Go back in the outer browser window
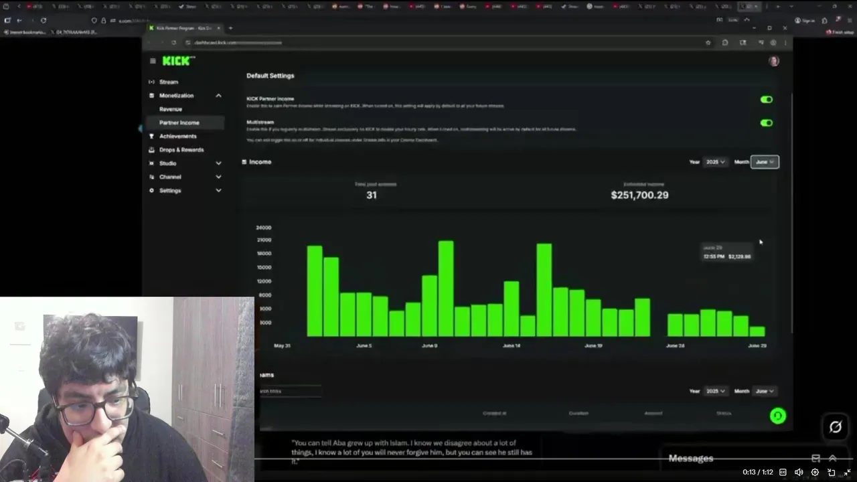Image resolution: width=857 pixels, height=482 pixels. (19, 21)
